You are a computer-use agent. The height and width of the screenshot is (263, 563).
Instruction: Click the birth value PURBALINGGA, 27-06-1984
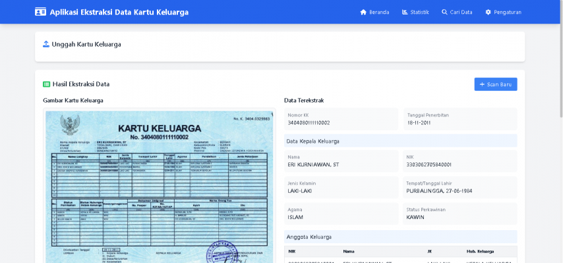point(439,191)
